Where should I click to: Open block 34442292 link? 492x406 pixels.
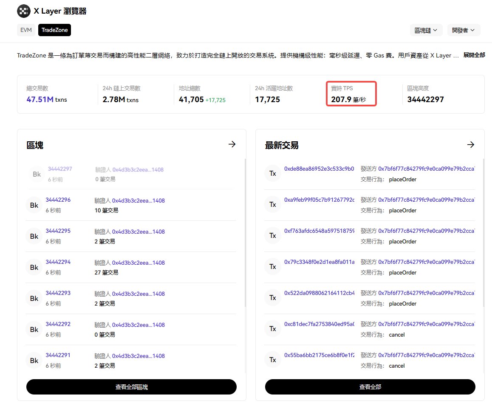[58, 324]
